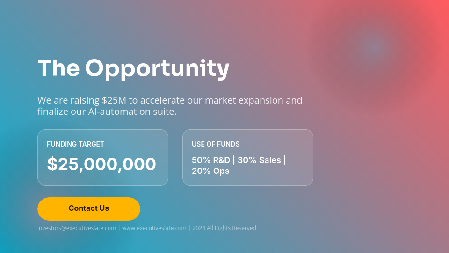Click the "2024 All Rights Reserved" footer text
This screenshot has height=253, width=449.
pos(224,228)
